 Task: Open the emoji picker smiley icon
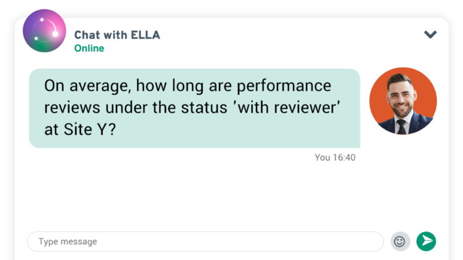pos(400,242)
